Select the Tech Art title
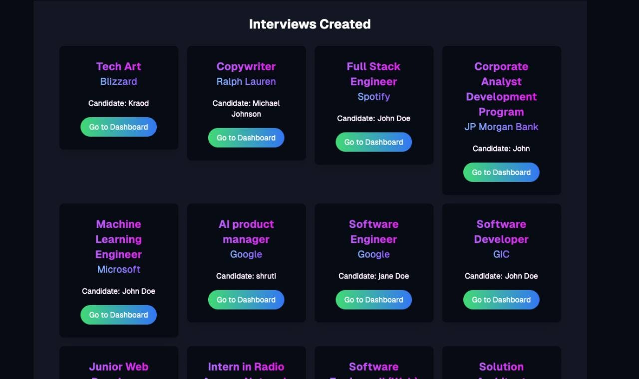 [x=118, y=66]
